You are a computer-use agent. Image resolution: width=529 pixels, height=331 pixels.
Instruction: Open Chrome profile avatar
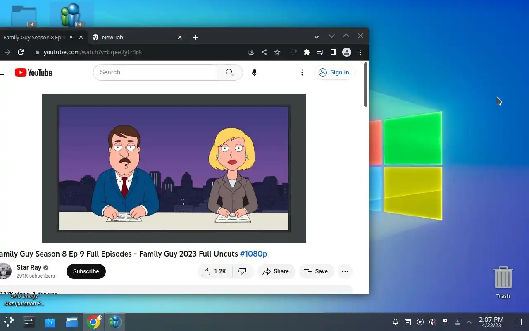347,52
